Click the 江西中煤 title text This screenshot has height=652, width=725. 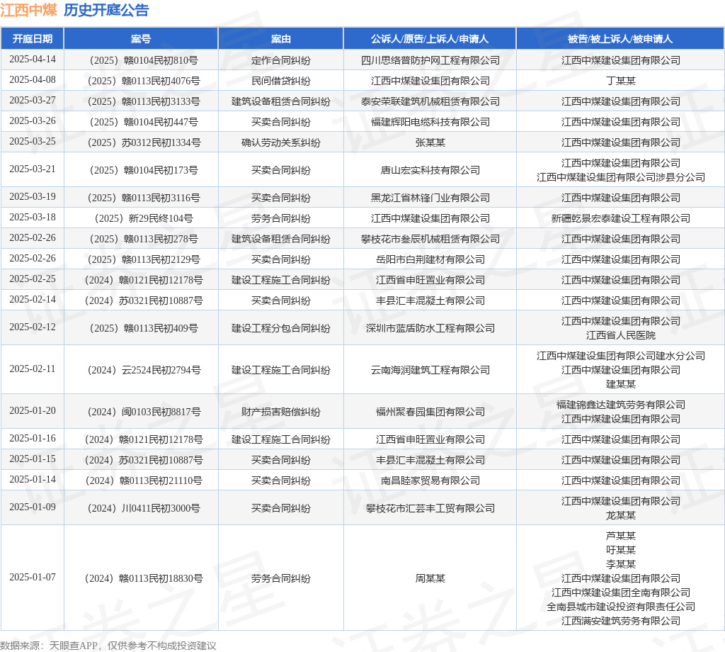click(28, 10)
